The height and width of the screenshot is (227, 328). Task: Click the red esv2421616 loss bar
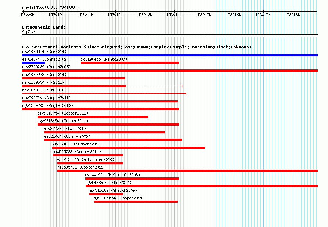coord(90,163)
